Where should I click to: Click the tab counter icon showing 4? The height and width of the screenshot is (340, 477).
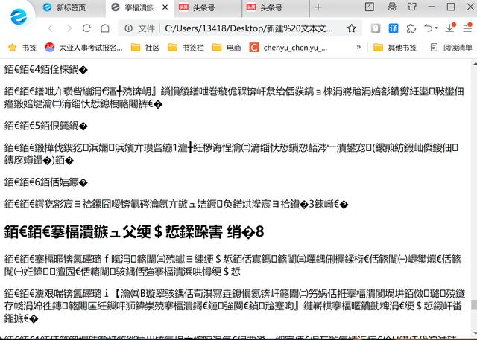(370, 7)
